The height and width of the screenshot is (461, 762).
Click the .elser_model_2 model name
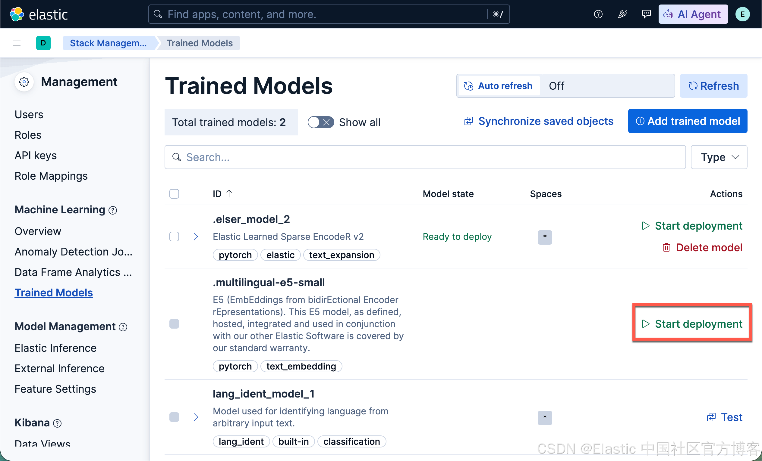(251, 219)
